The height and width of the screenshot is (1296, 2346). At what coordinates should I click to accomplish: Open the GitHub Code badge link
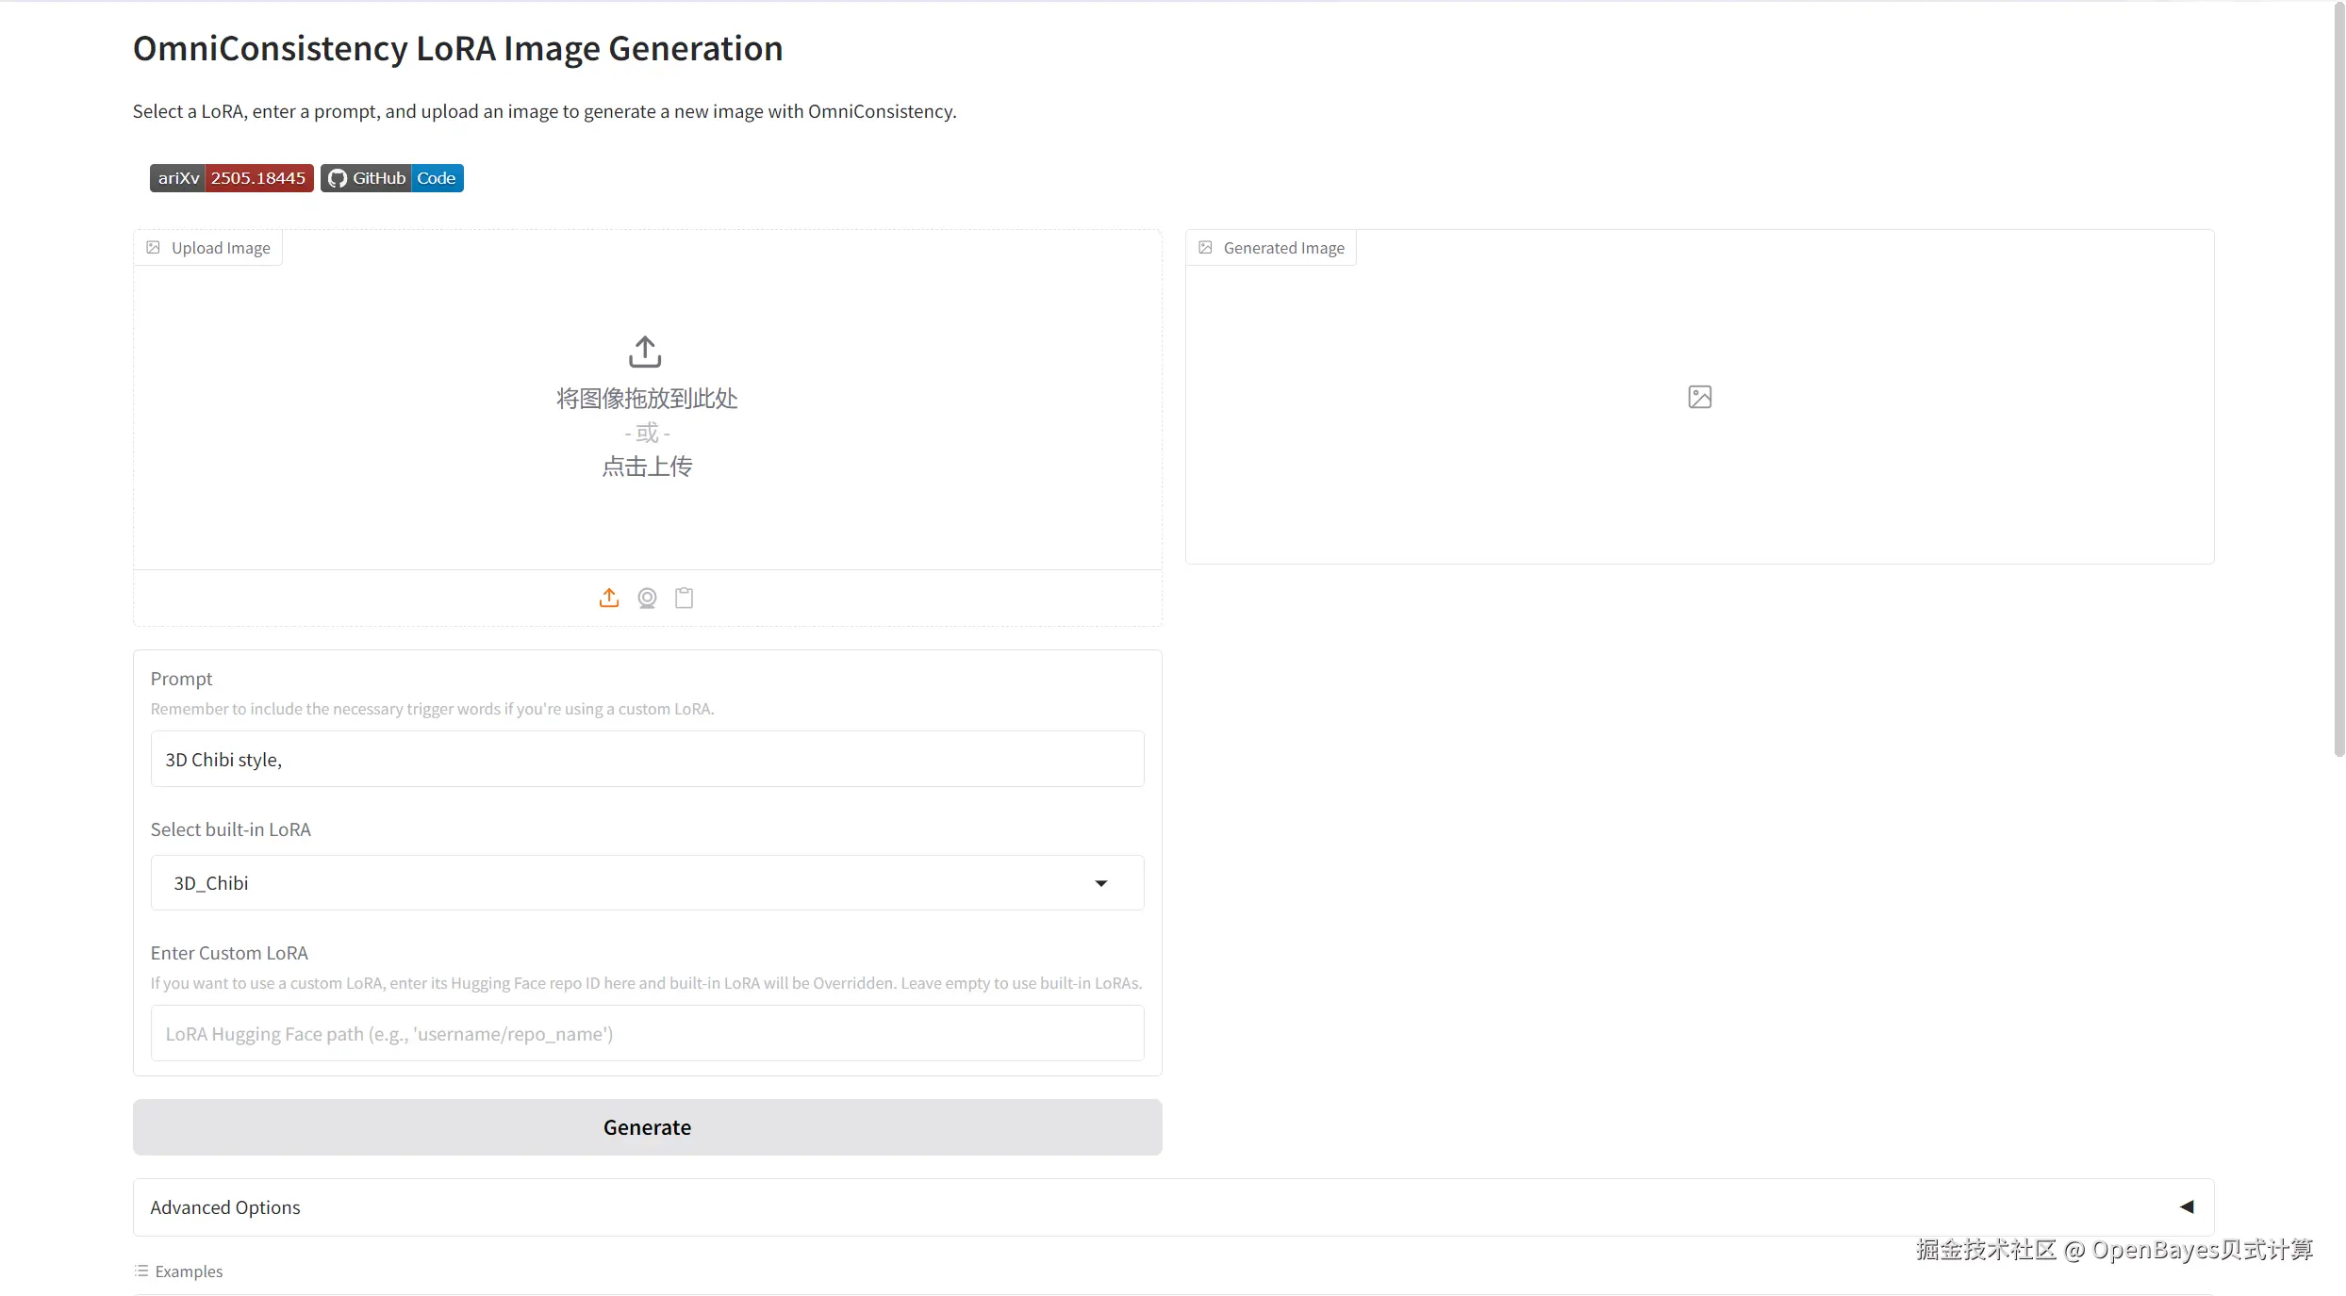(392, 178)
